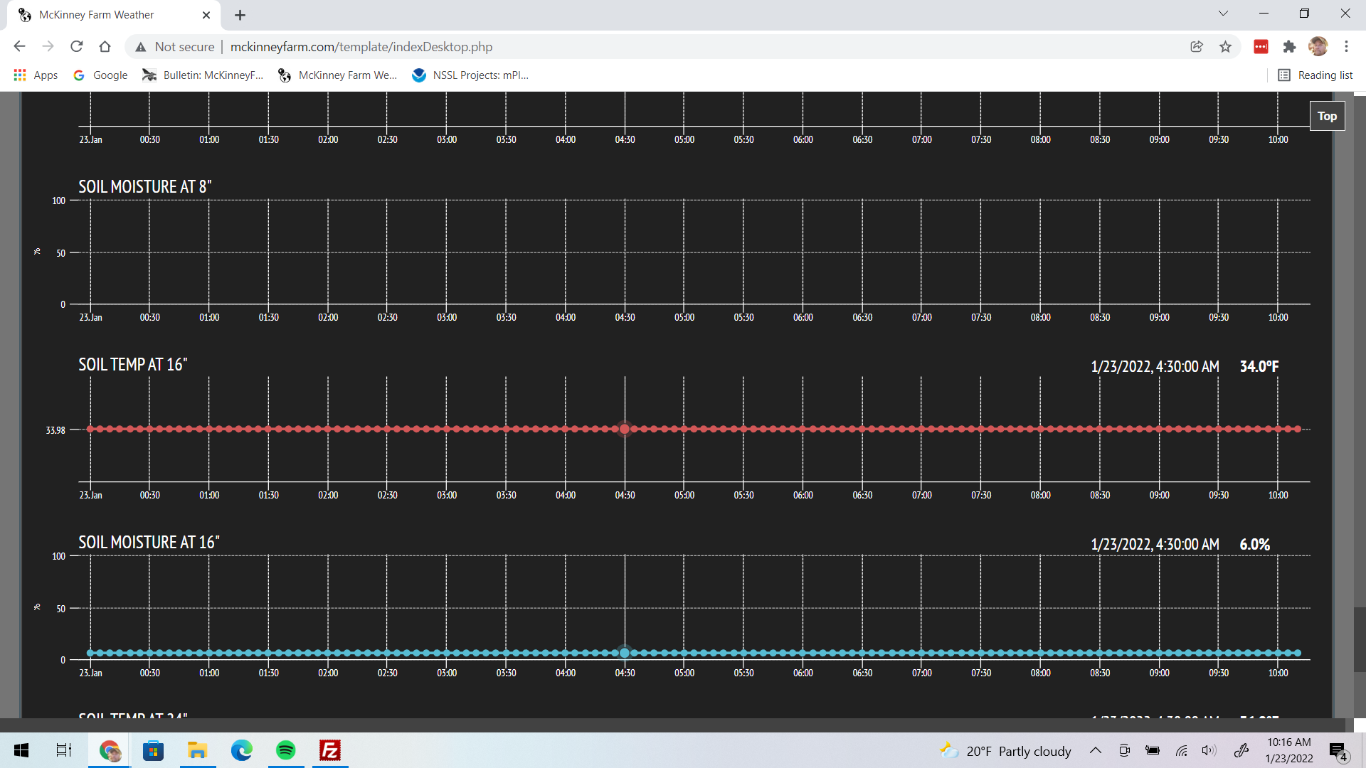Open the Bulletin: McKinneyF bookmark
1366x768 pixels.
coord(203,75)
